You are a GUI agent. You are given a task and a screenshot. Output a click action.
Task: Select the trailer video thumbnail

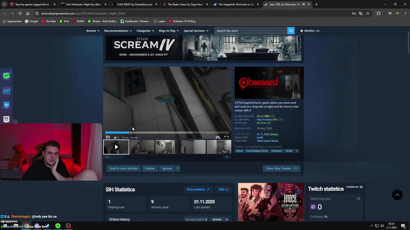(x=116, y=147)
